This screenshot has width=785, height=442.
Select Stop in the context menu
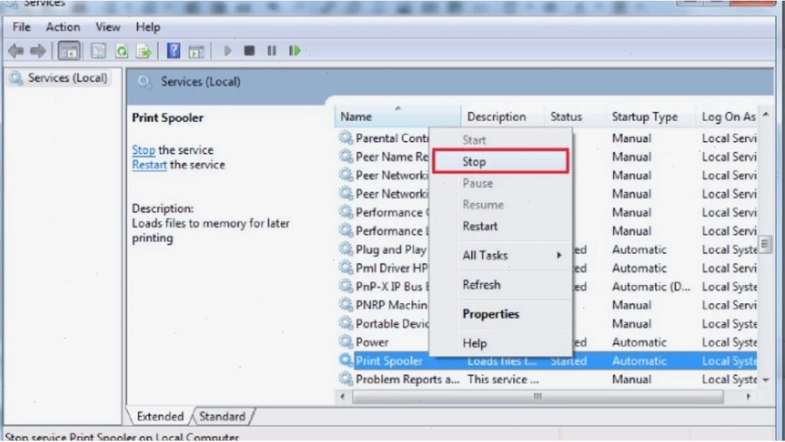tap(500, 162)
